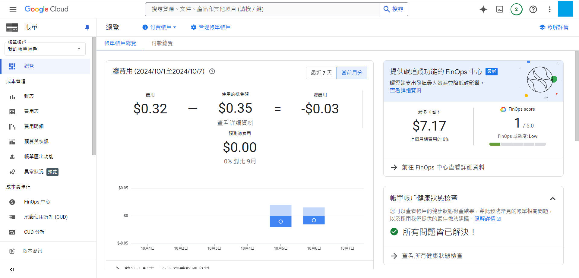579x278 pixels.
Task: Click help icon next to 總費用 title
Action: click(212, 71)
